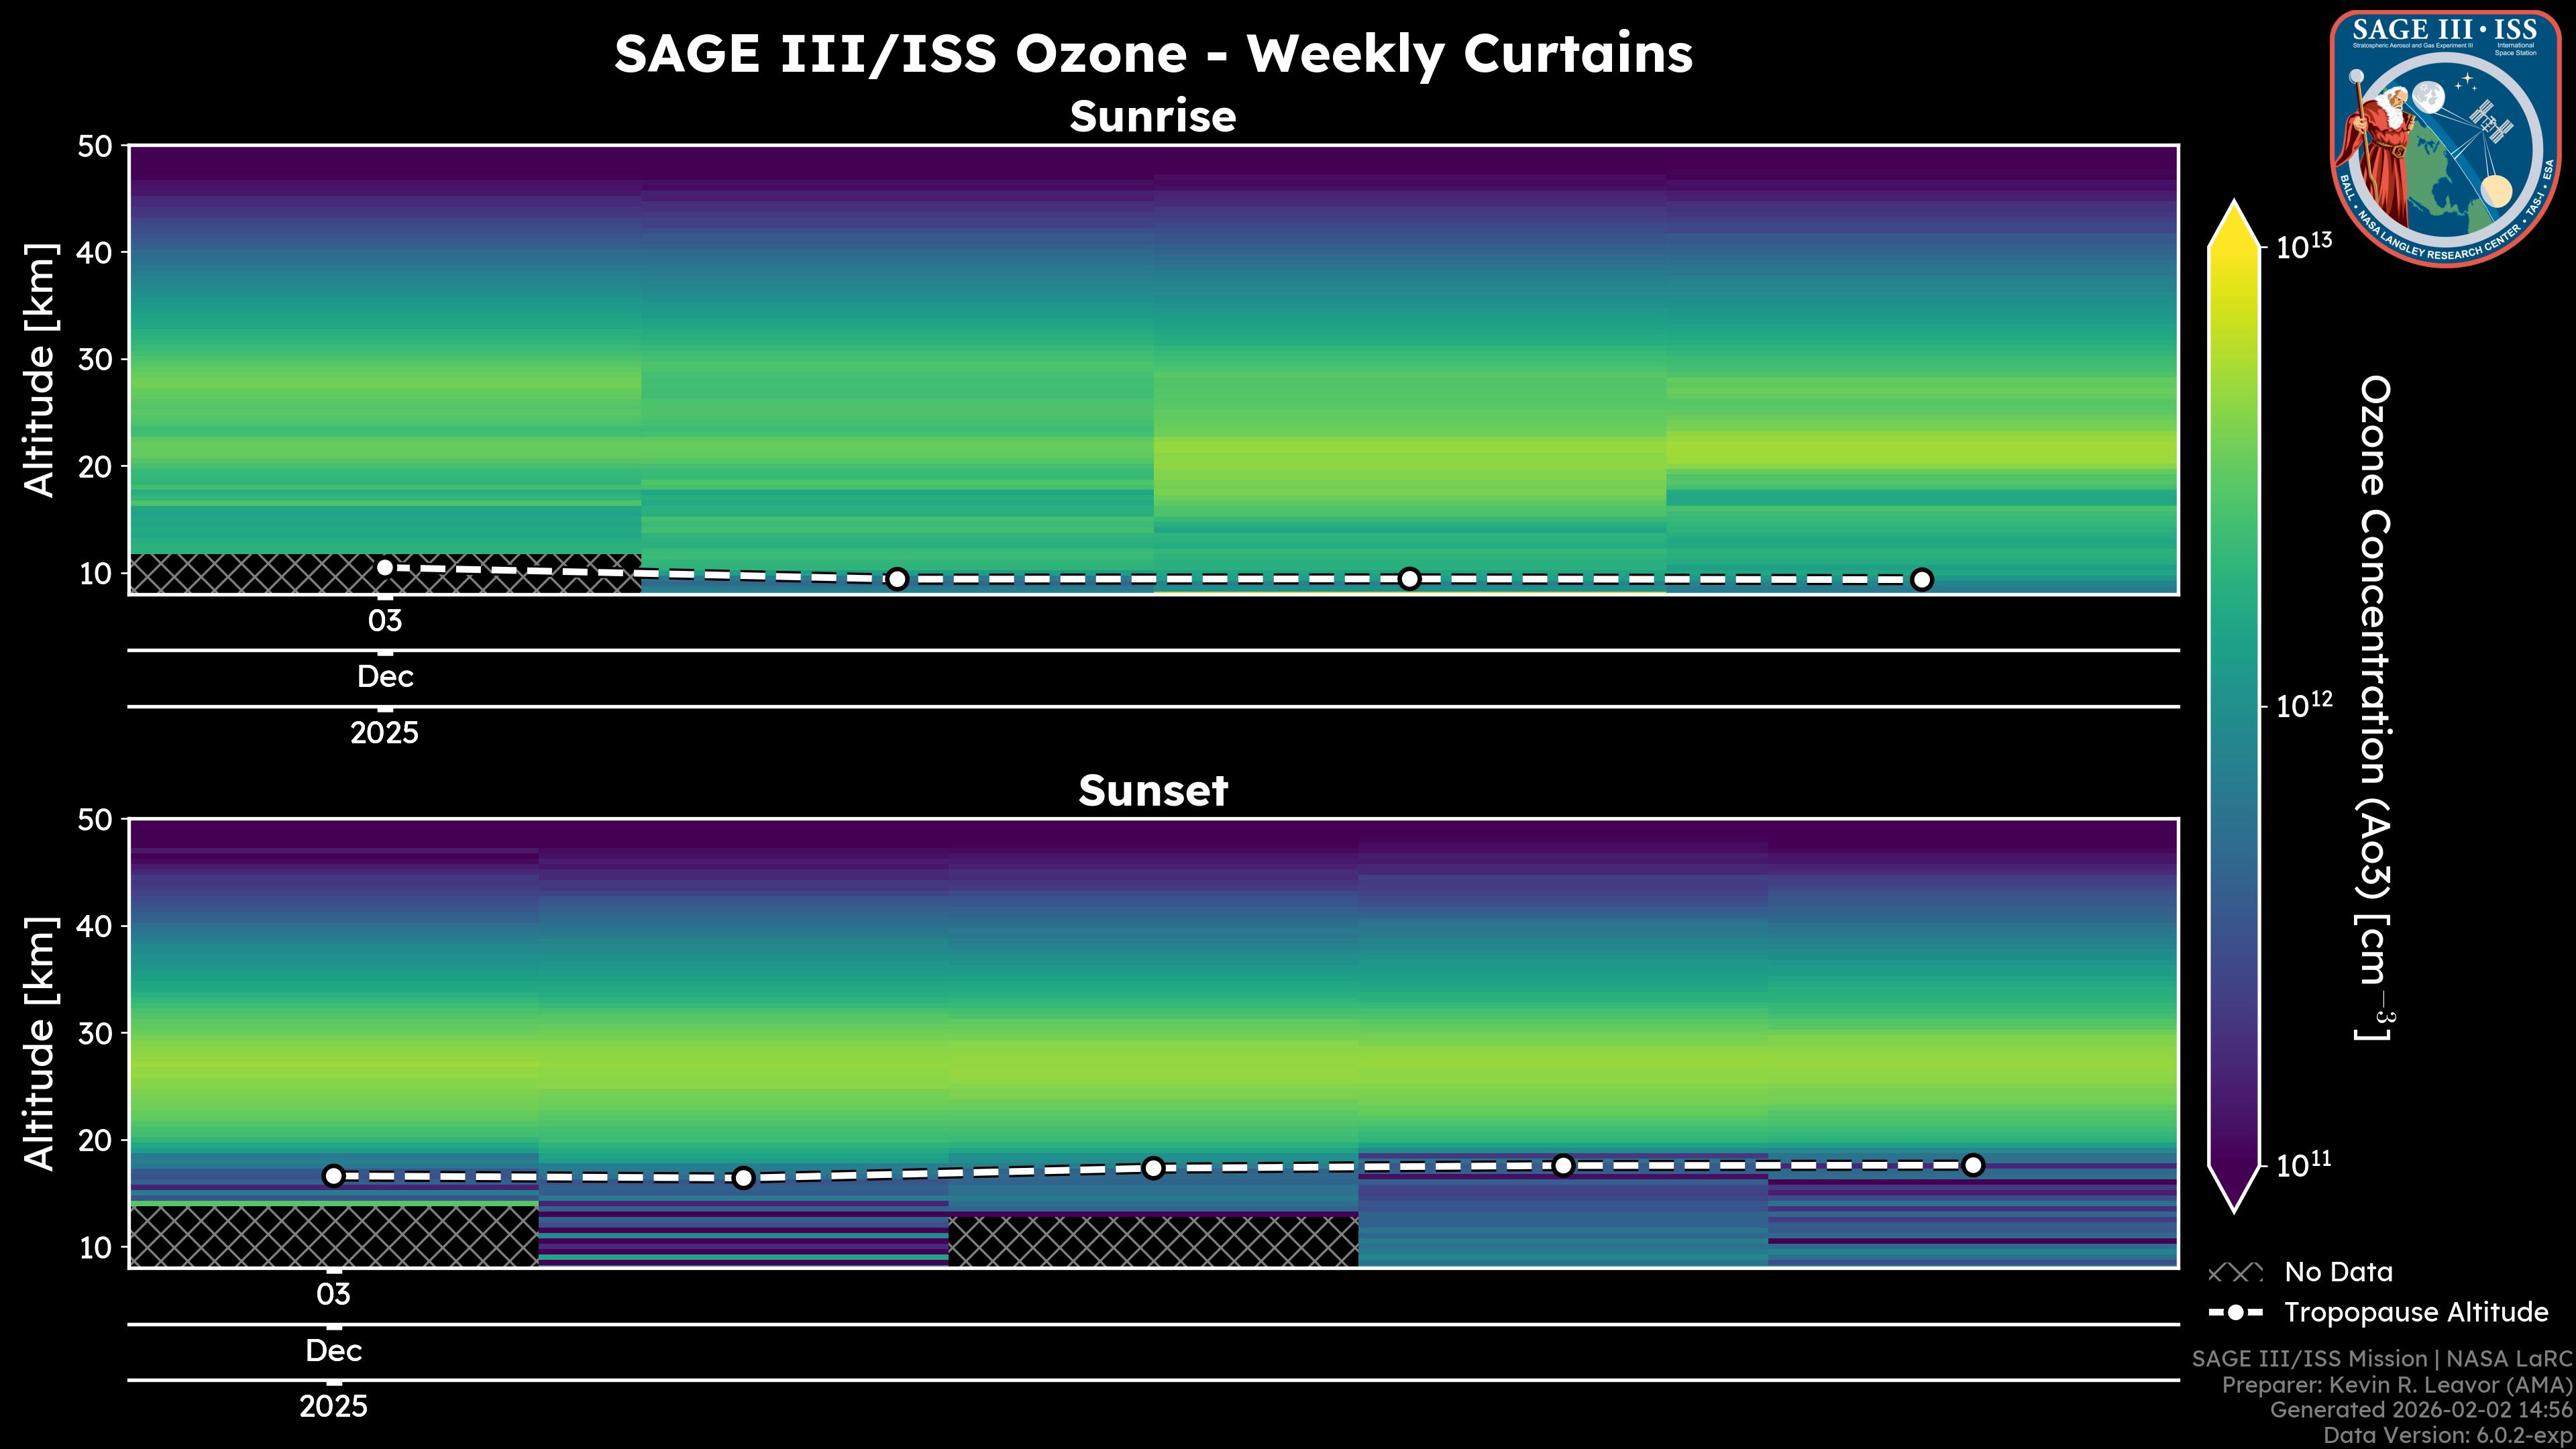2576x1449 pixels.
Task: Click the colorbar at the 10^12 level
Action: point(2234,707)
